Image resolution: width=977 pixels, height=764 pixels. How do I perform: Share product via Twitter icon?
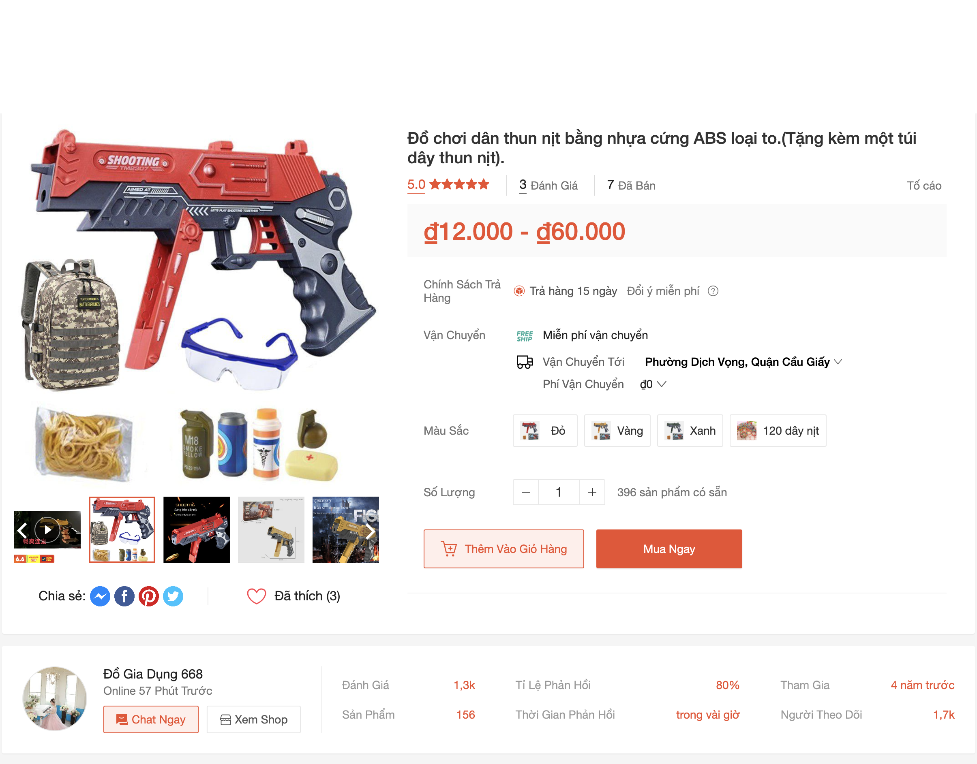(173, 596)
